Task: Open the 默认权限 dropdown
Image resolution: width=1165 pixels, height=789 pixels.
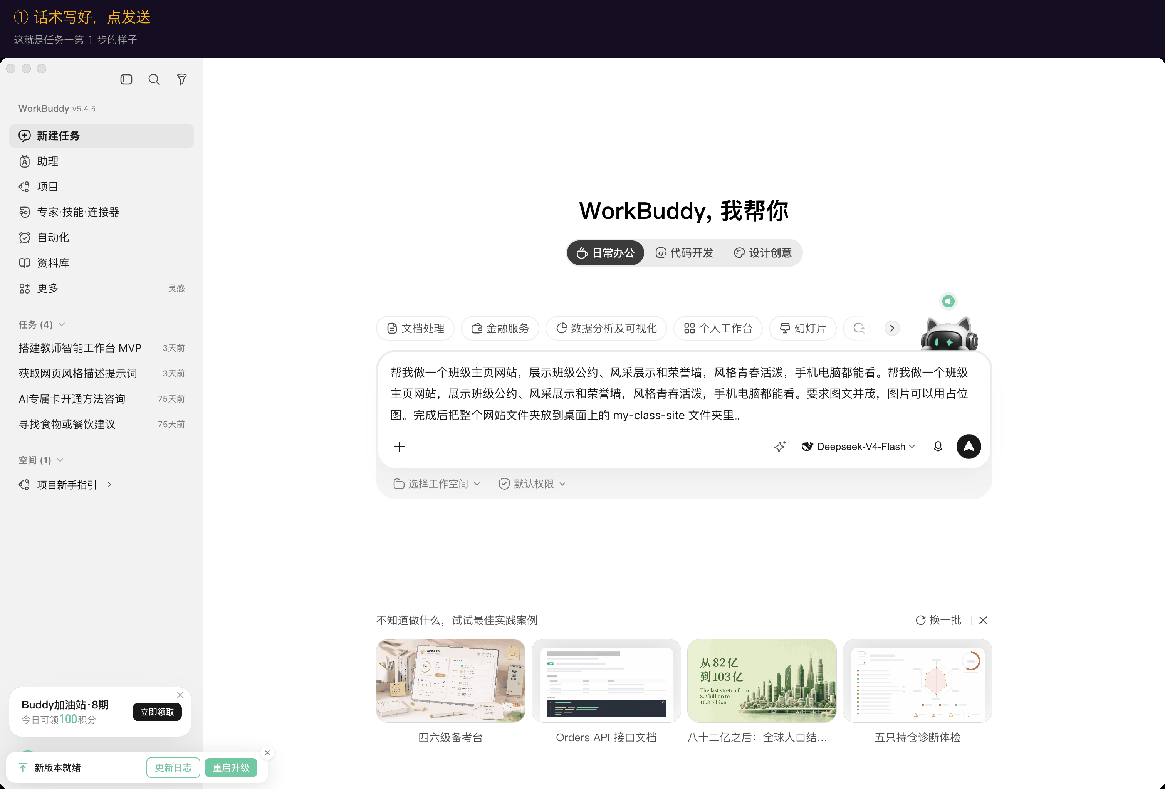Action: point(532,483)
